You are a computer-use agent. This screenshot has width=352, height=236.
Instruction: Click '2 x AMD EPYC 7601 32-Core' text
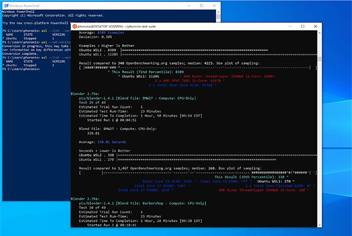point(188,81)
